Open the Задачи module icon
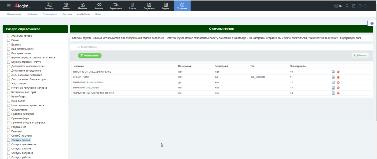Screen dimensions: 377x159 (166, 6)
